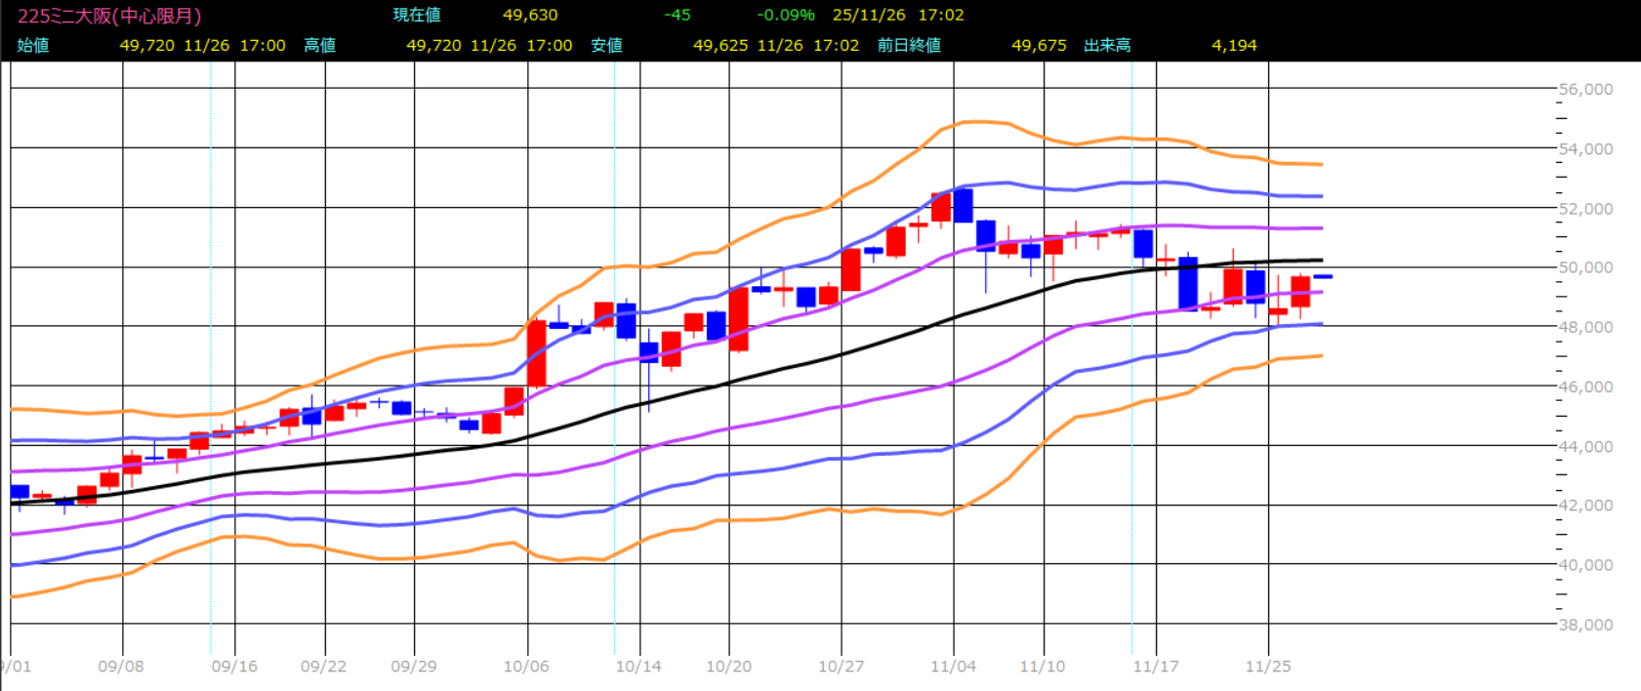The width and height of the screenshot is (1641, 691).
Task: Select the 前日終値 value 49,675
Action: 1039,46
